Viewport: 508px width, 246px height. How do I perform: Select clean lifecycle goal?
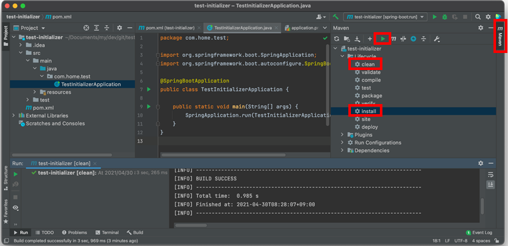(x=368, y=64)
